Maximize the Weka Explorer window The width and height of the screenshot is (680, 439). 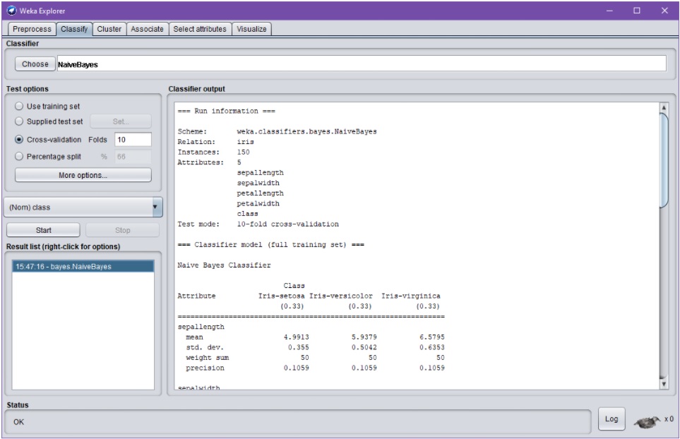coord(637,11)
